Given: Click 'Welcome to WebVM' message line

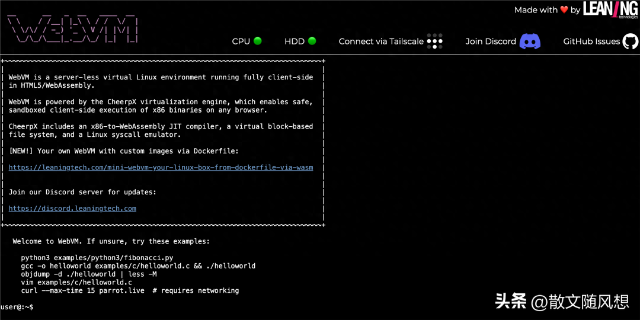Looking at the screenshot, I should click(111, 241).
